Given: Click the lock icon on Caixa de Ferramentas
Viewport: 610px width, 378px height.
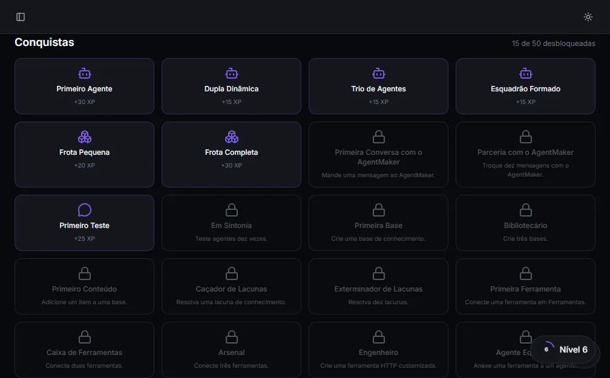Looking at the screenshot, I should click(85, 337).
